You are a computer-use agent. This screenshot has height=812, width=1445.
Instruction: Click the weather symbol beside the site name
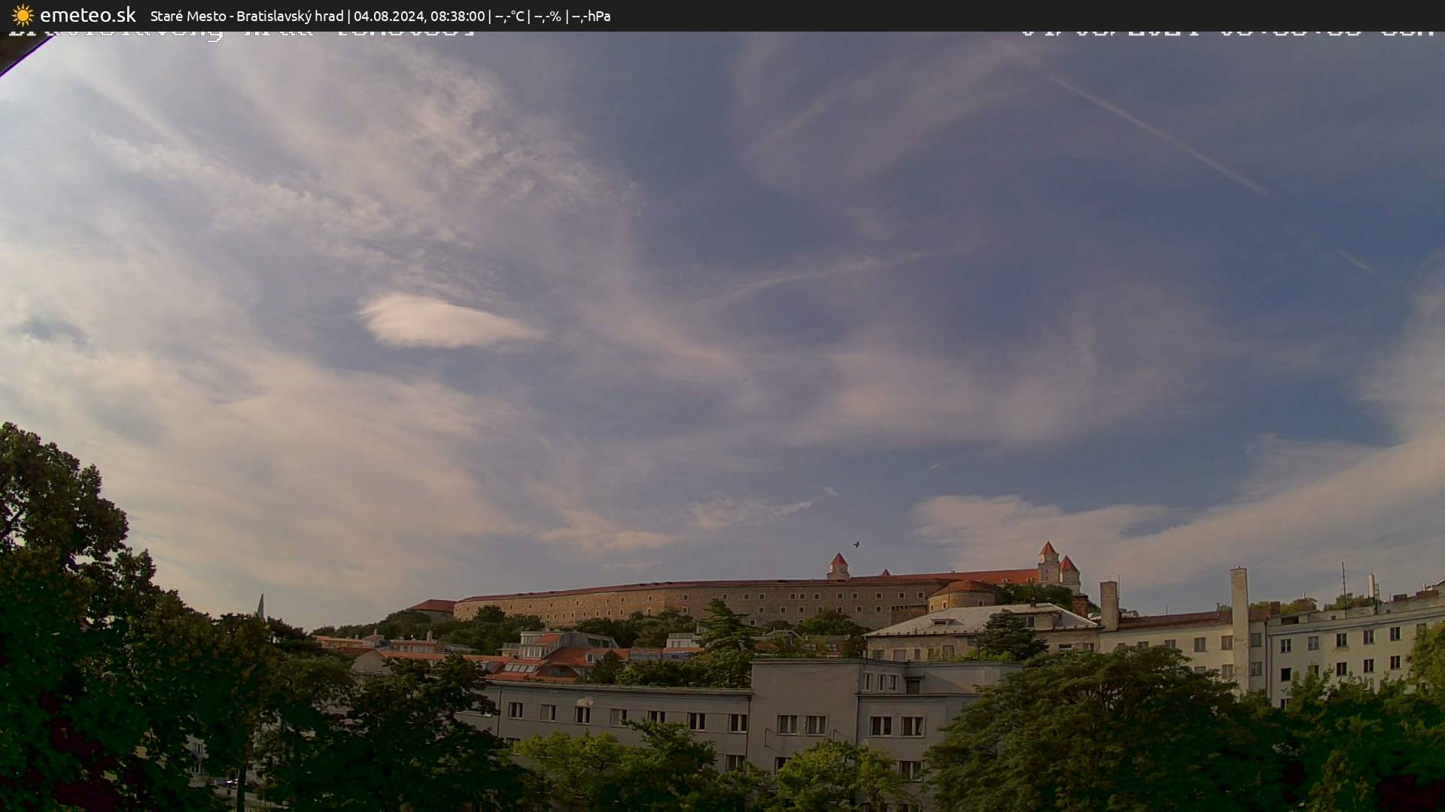click(23, 15)
